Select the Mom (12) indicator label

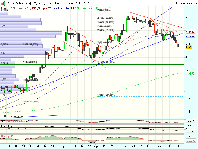pos(7,137)
